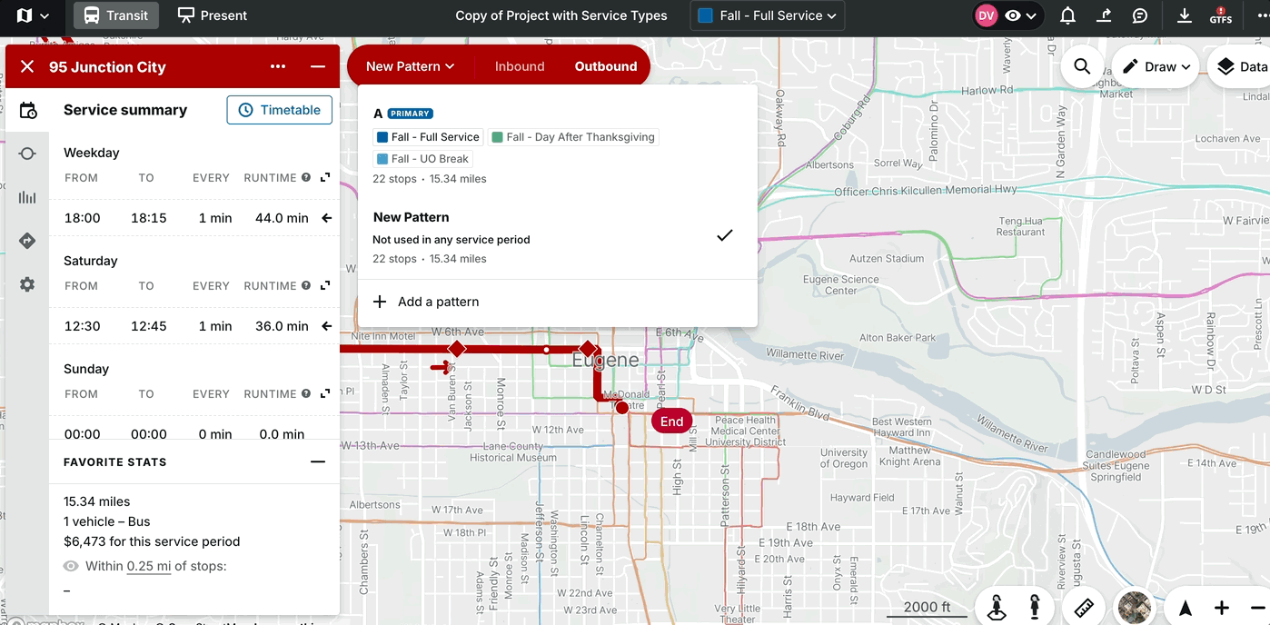Collapse the Favorite Stats section

pyautogui.click(x=317, y=461)
